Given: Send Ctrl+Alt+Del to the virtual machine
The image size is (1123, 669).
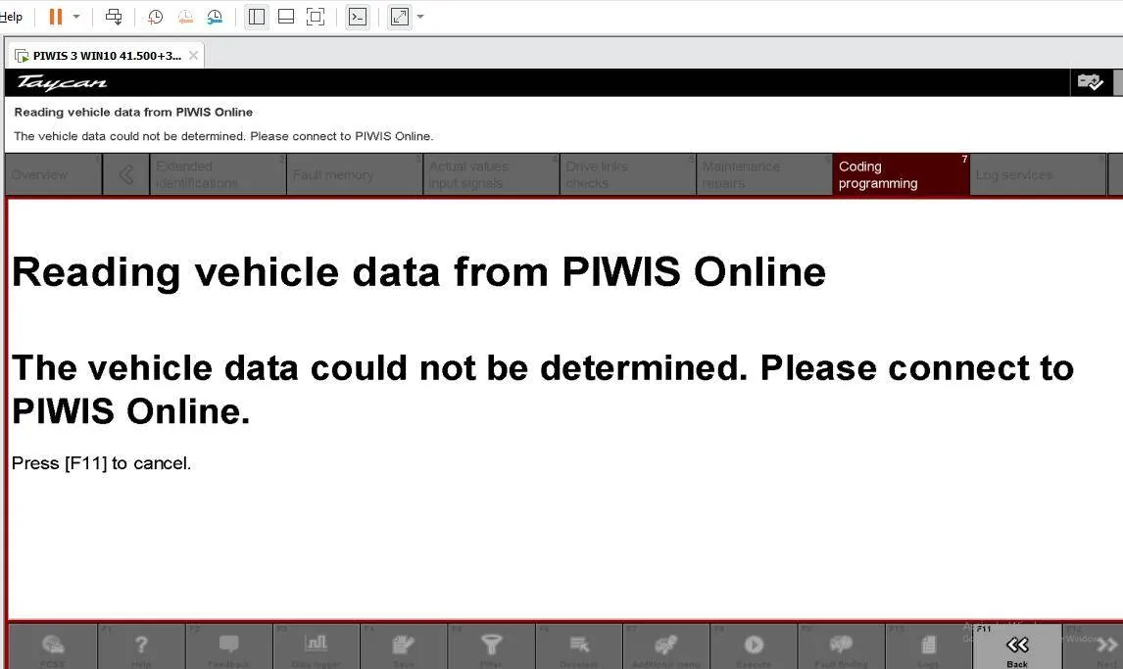Looking at the screenshot, I should pos(113,17).
